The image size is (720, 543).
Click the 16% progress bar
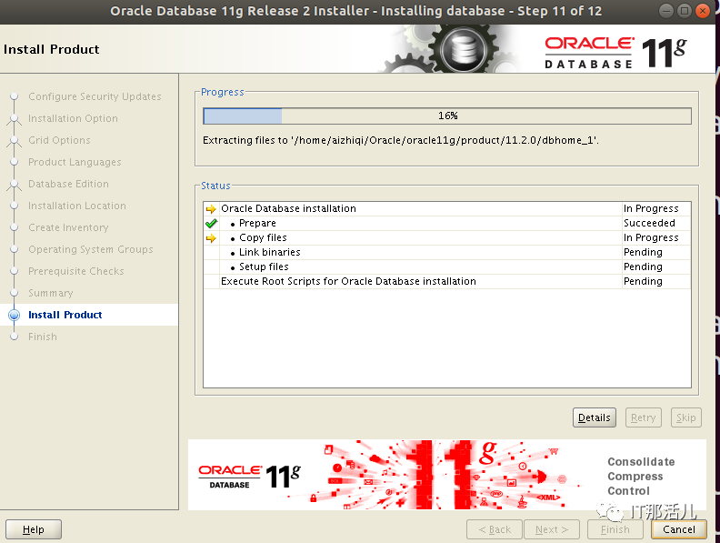[x=447, y=116]
